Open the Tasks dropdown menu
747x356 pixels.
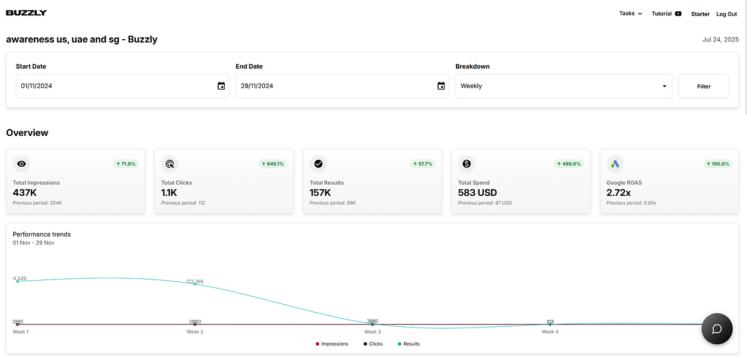click(x=631, y=14)
